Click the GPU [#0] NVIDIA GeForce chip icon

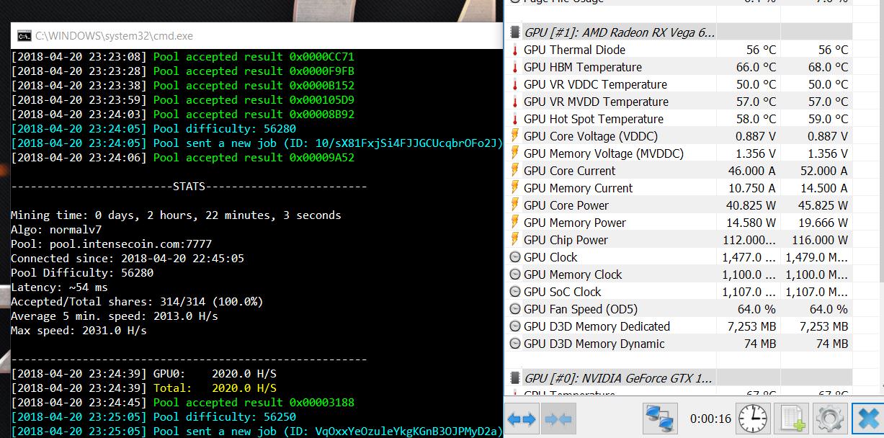(x=515, y=378)
